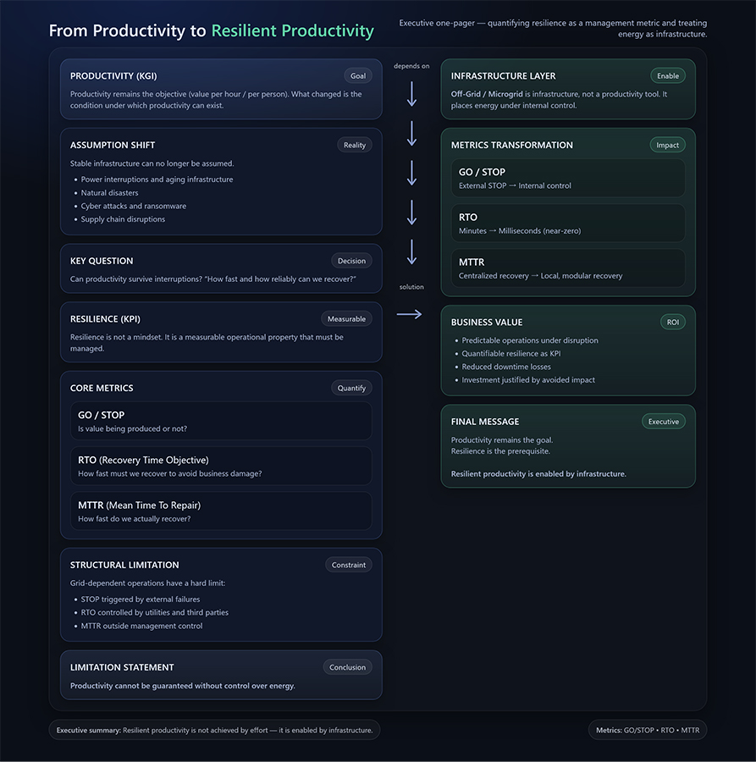Select the "Impact" badge in Metrics Transformation

pyautogui.click(x=667, y=145)
